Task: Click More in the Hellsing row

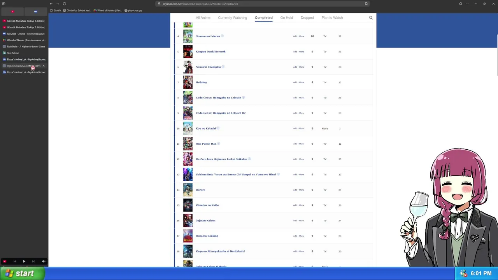Action: [302, 82]
